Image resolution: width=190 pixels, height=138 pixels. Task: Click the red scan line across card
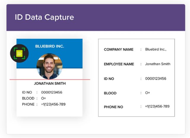[x=50, y=80]
